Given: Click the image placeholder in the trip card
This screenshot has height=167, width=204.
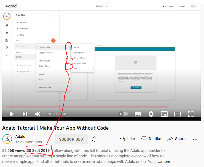Looking at the screenshot, I should click(x=136, y=63).
